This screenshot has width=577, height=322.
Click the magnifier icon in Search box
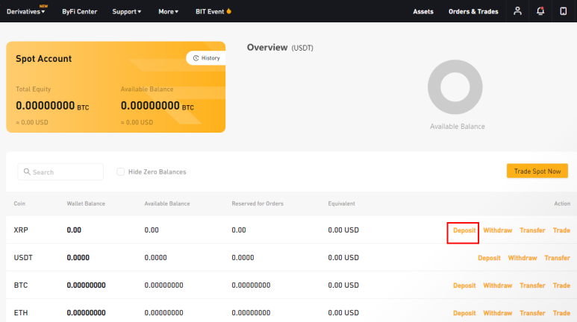(x=27, y=171)
